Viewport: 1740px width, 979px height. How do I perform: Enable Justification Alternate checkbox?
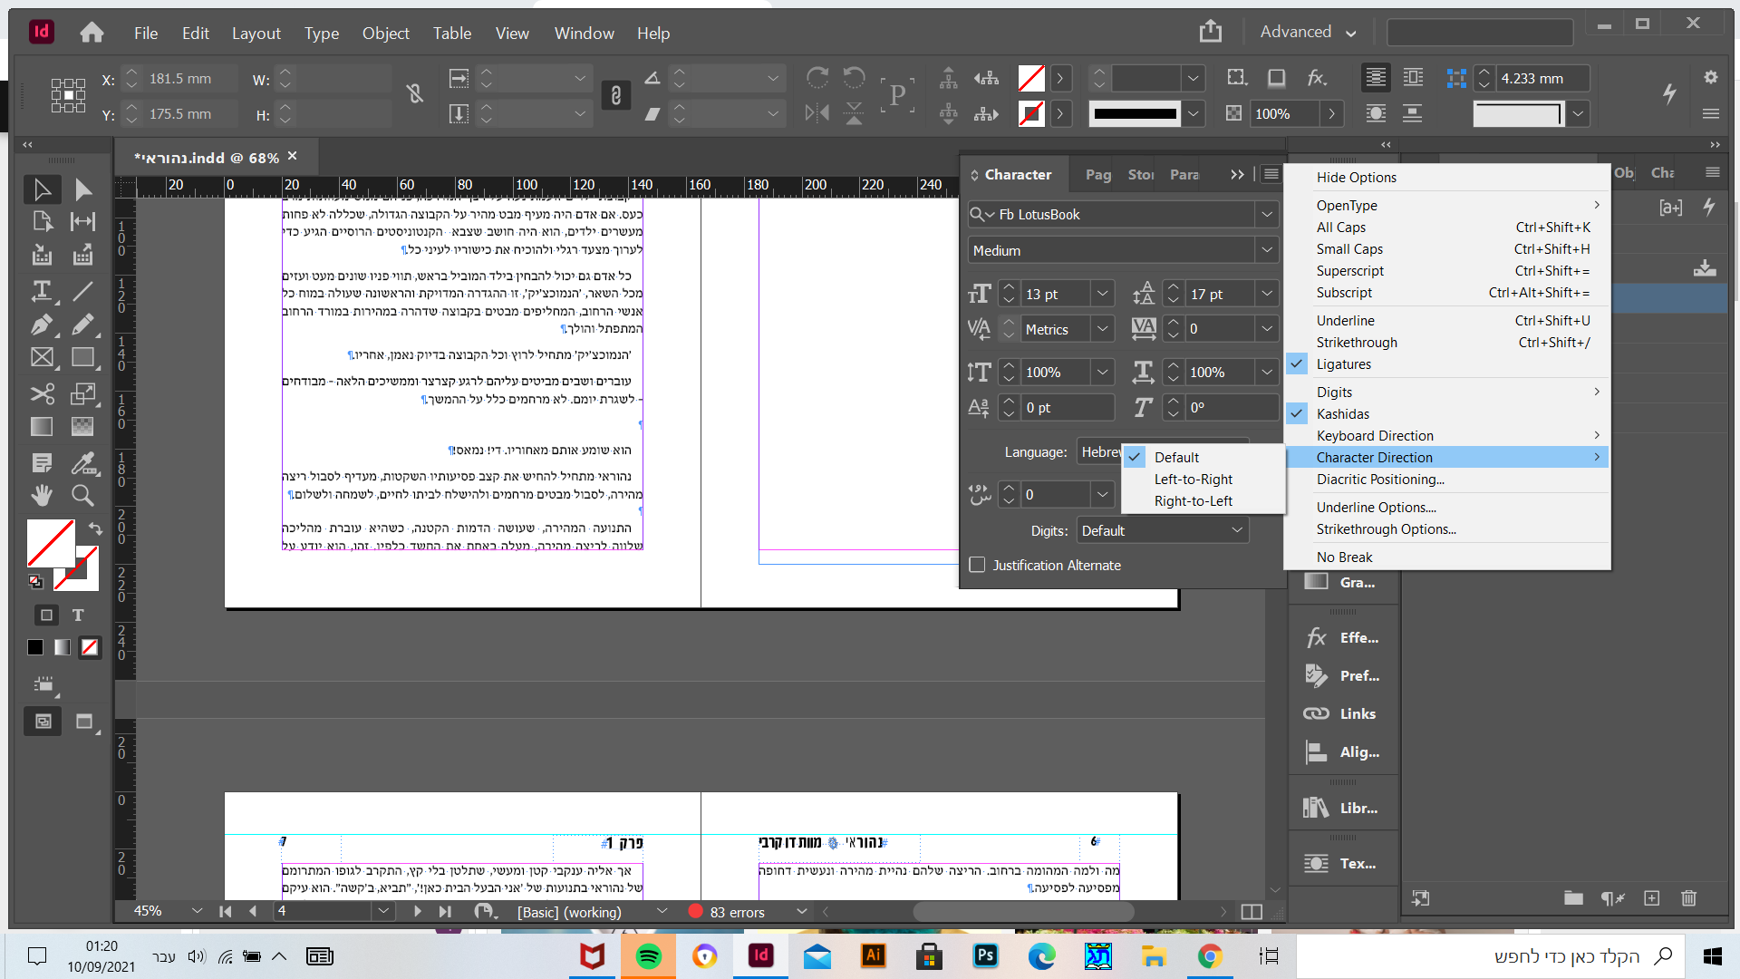[977, 565]
